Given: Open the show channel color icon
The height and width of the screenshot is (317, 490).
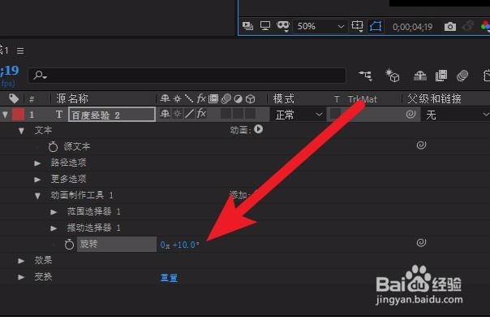Looking at the screenshot, I should [485, 26].
